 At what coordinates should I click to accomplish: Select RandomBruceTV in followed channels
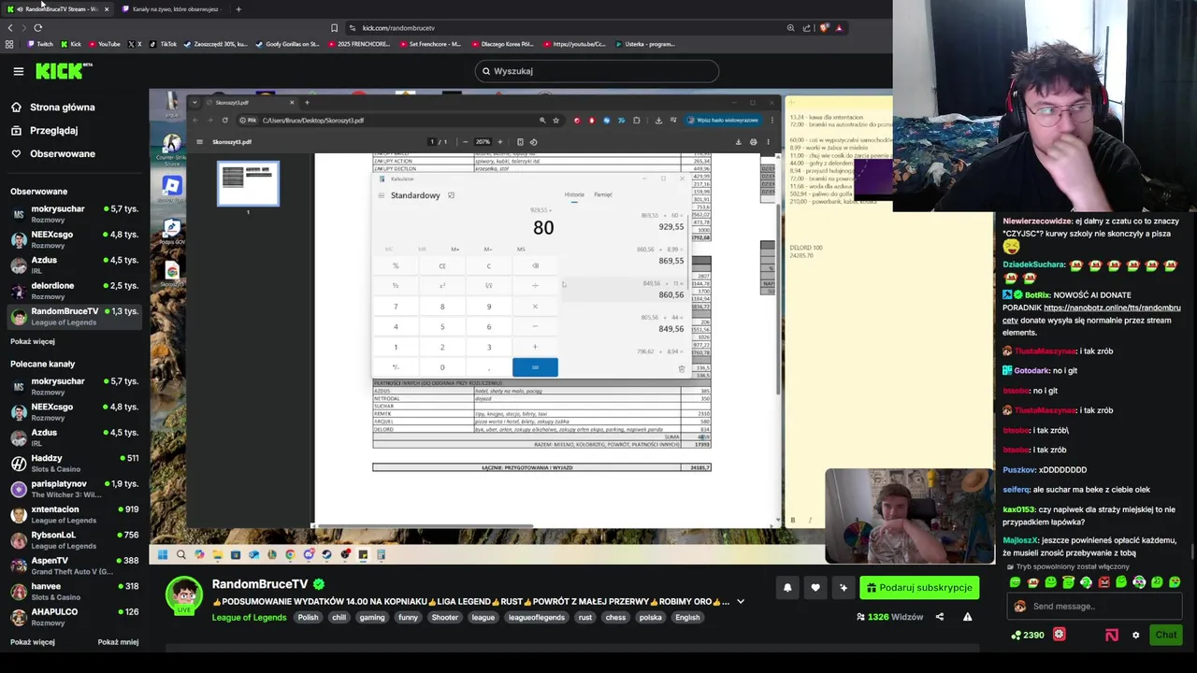tap(73, 316)
